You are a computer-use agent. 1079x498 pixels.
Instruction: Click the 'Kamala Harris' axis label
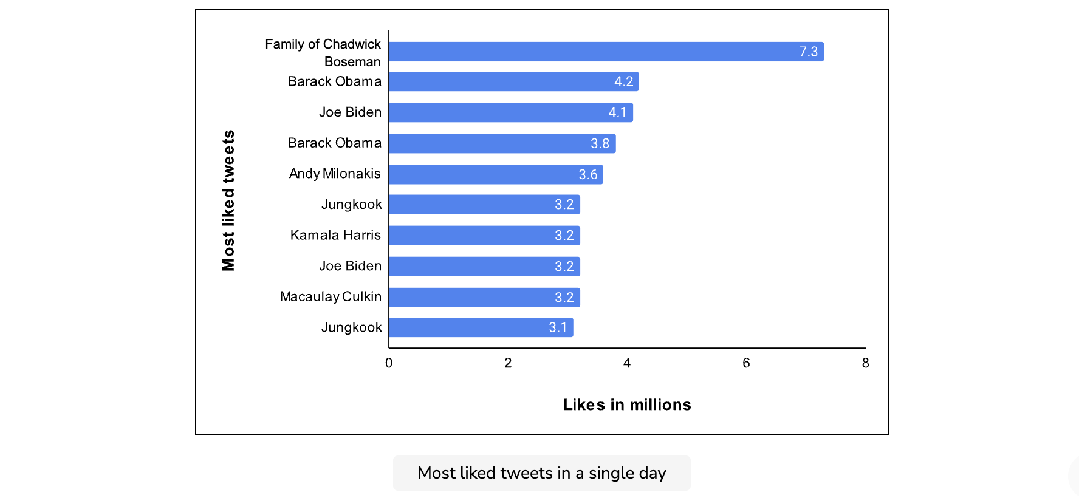[x=335, y=235]
